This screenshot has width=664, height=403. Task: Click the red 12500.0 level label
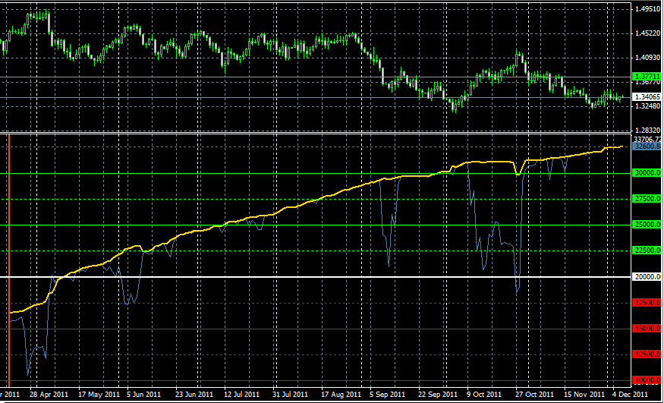click(646, 354)
